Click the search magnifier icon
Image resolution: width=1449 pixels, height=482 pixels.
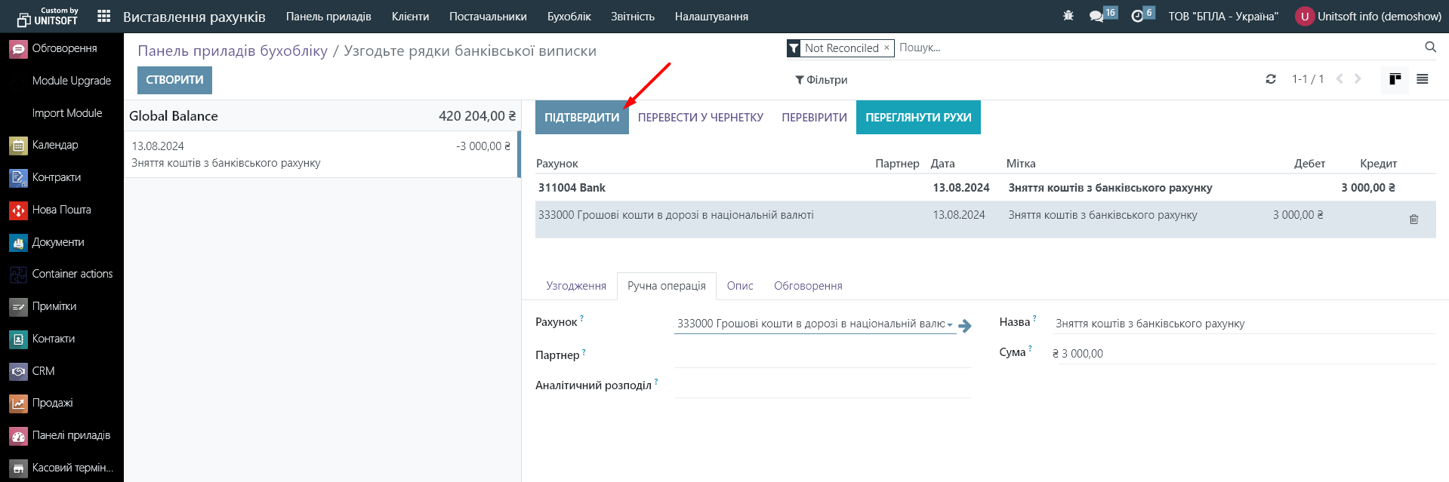coord(1430,47)
